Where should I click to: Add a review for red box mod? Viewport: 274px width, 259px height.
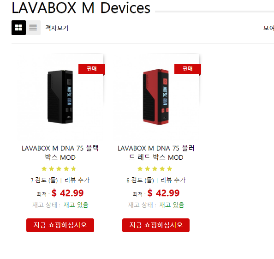(x=173, y=180)
